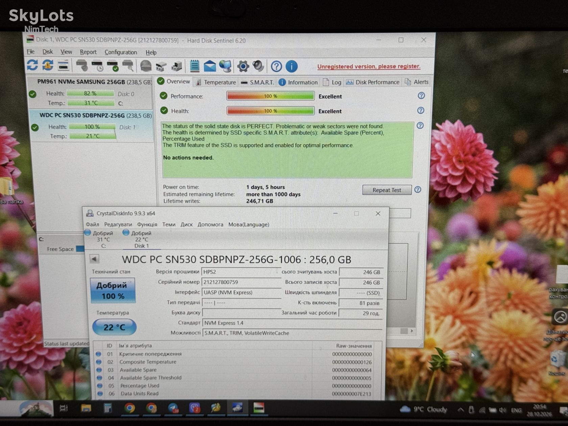
Task: Switch to the Temperature tab
Action: point(216,82)
